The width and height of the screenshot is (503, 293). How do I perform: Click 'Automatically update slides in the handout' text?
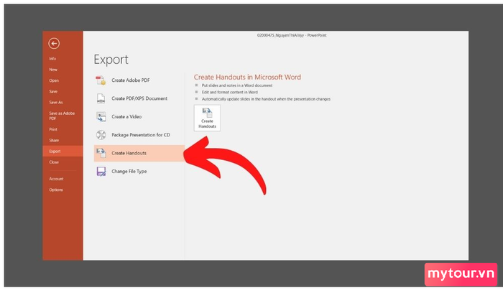pos(266,99)
